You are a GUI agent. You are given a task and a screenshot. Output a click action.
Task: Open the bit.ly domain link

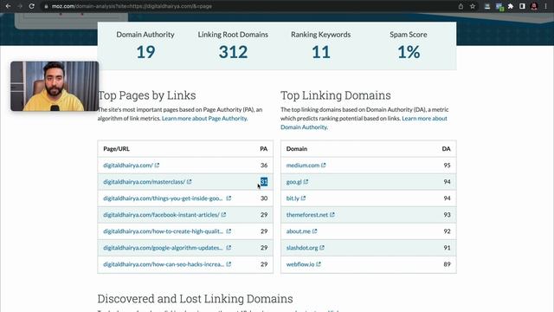tap(293, 198)
